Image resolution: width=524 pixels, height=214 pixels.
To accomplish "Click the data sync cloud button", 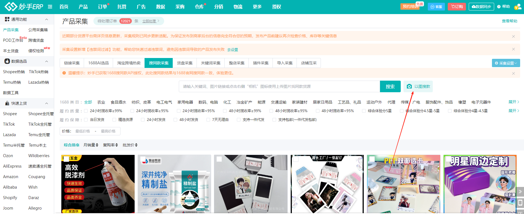I will click(x=481, y=7).
